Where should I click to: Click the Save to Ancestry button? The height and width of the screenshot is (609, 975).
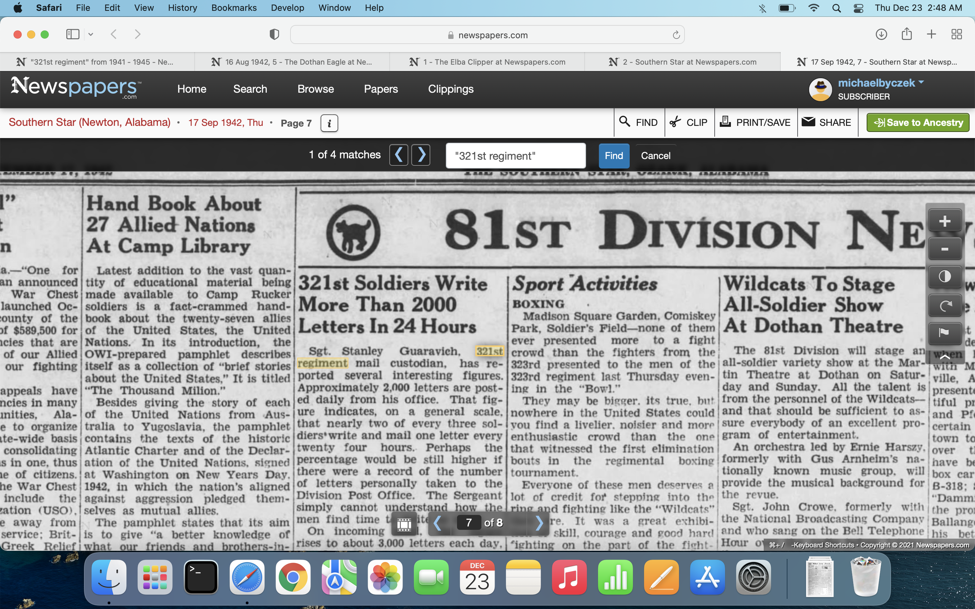click(918, 122)
